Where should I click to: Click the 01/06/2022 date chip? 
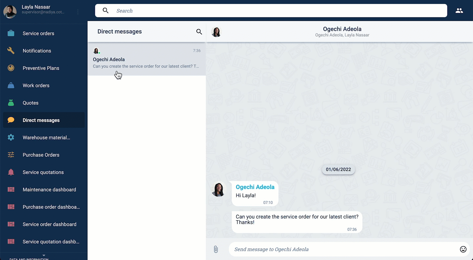[338, 169]
